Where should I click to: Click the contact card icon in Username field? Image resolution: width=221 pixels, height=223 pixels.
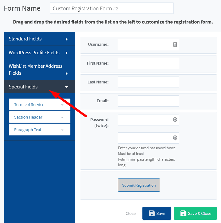pyautogui.click(x=175, y=45)
